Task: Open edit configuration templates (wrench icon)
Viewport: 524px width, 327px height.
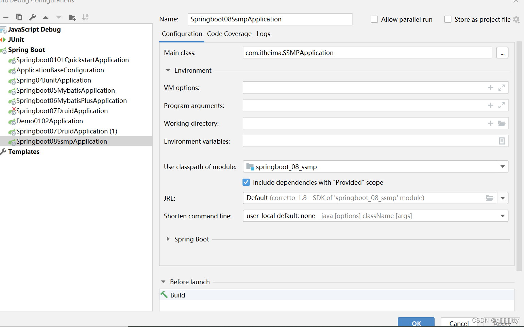Action: [x=32, y=17]
